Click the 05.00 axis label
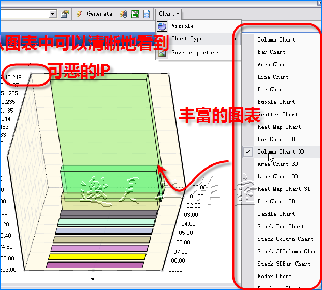Image resolution: width=322 pixels, height=290 pixels. pyautogui.click(x=186, y=233)
